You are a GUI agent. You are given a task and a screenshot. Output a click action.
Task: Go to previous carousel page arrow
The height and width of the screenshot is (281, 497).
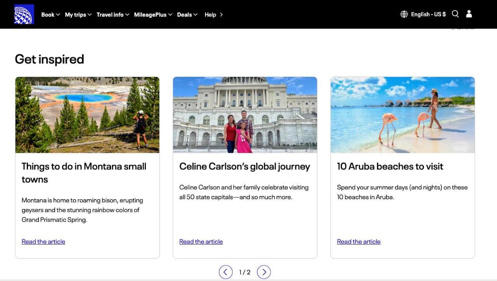pyautogui.click(x=226, y=272)
